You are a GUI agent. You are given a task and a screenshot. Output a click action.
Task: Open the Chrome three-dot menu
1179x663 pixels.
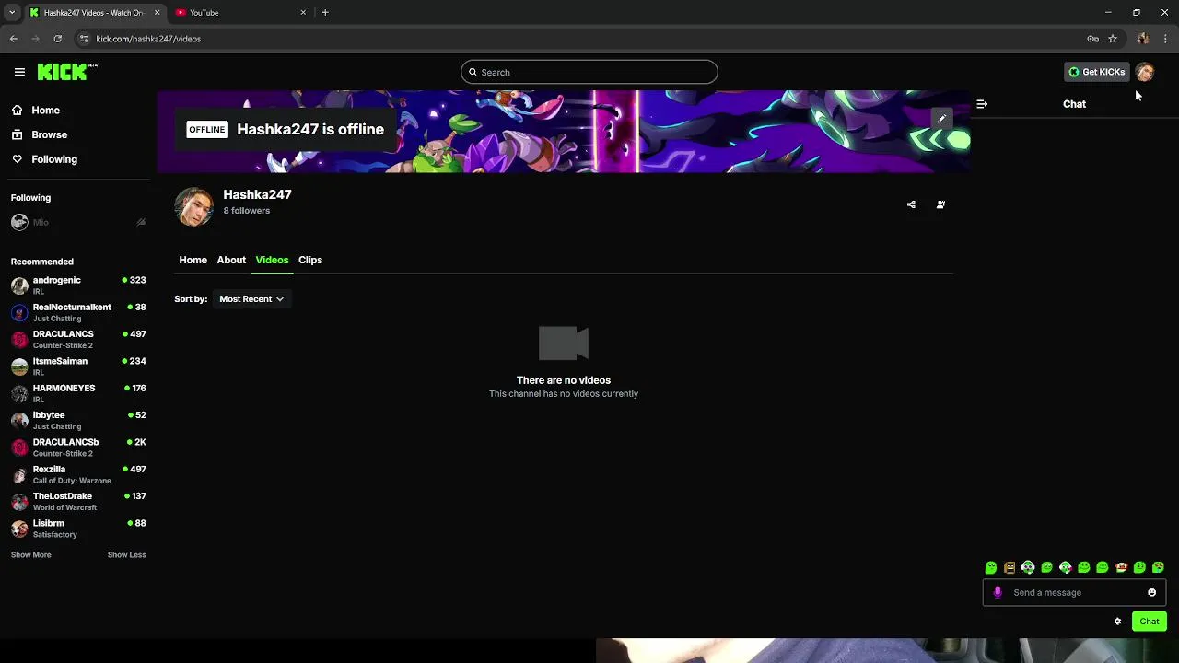[1165, 39]
